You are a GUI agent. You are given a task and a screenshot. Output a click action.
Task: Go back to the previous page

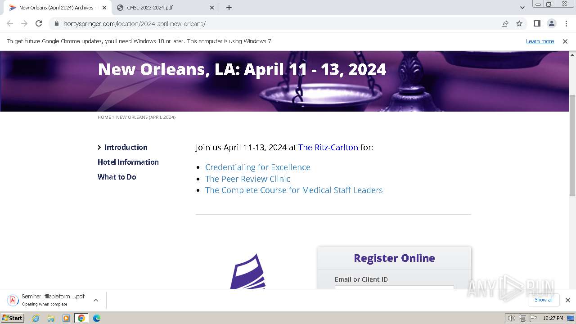tap(10, 23)
